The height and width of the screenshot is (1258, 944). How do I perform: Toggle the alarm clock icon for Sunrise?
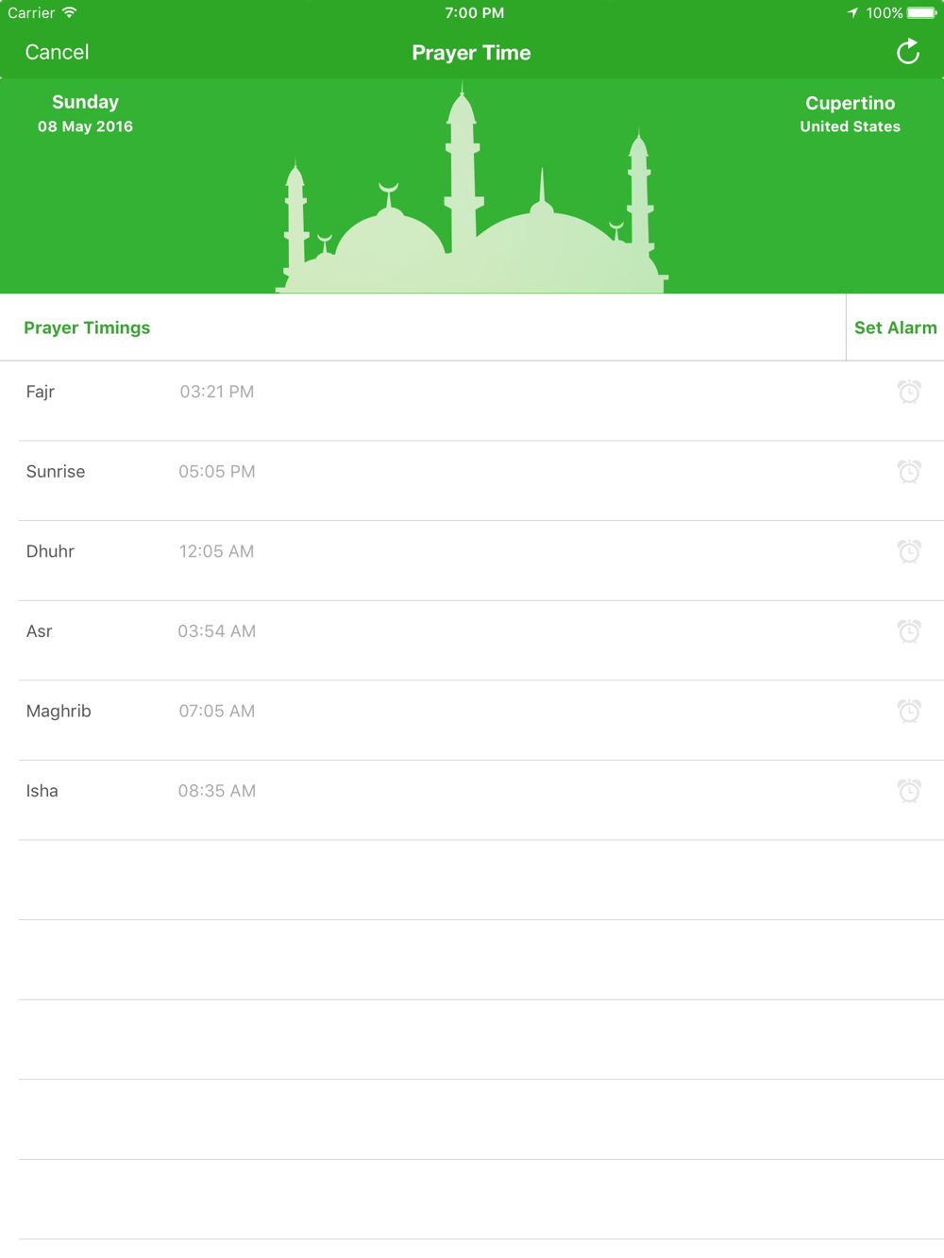[x=909, y=471]
